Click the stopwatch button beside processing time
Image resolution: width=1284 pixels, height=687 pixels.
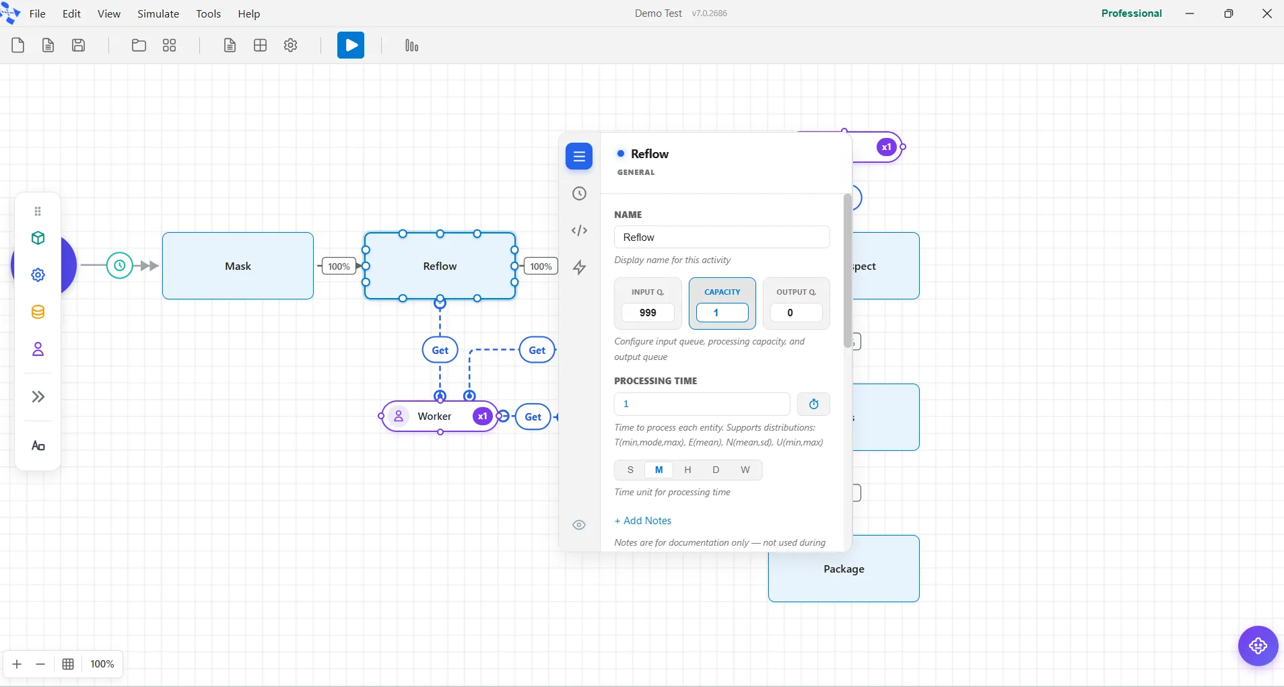pyautogui.click(x=813, y=404)
